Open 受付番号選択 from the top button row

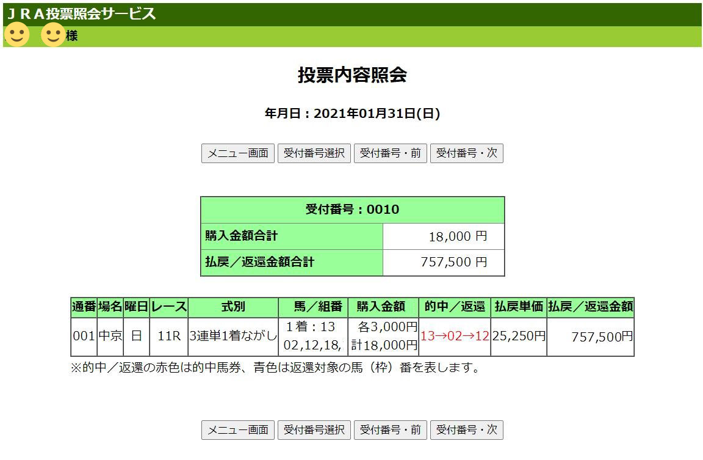[x=314, y=153]
